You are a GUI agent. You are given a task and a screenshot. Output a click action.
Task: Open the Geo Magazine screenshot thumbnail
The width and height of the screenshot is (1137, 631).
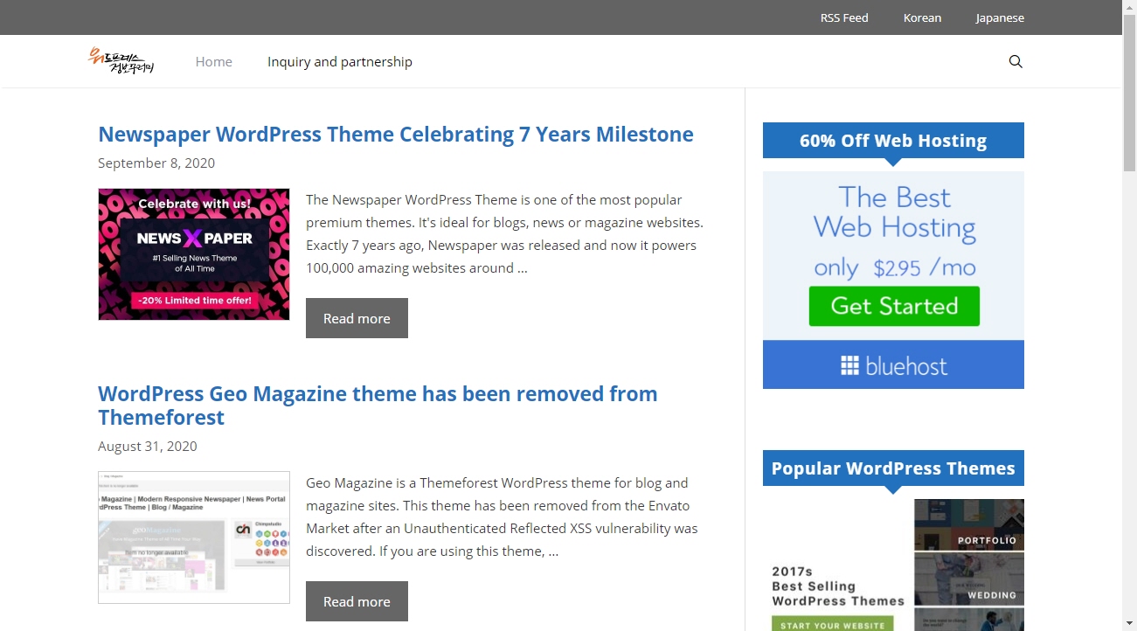(194, 537)
